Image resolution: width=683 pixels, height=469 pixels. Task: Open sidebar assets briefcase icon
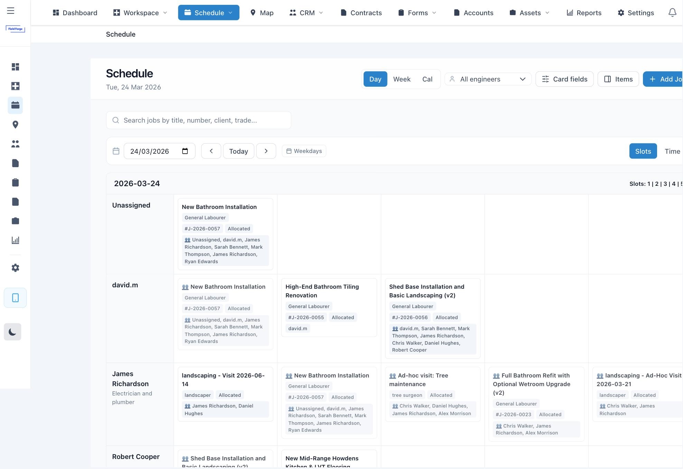tap(15, 221)
